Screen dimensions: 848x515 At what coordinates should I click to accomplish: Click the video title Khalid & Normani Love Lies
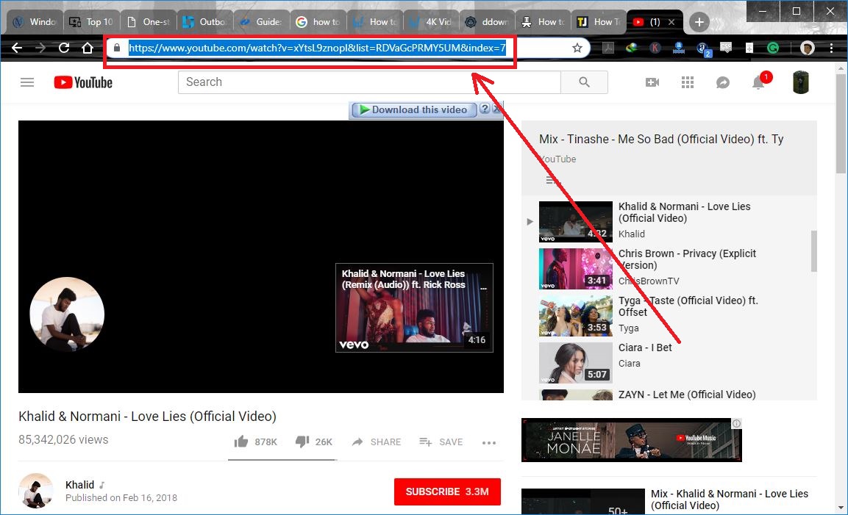(x=147, y=416)
